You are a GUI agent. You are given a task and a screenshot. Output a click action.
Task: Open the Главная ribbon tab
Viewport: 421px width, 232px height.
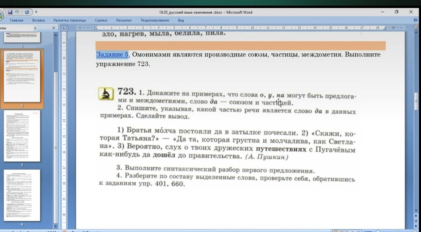coord(17,20)
